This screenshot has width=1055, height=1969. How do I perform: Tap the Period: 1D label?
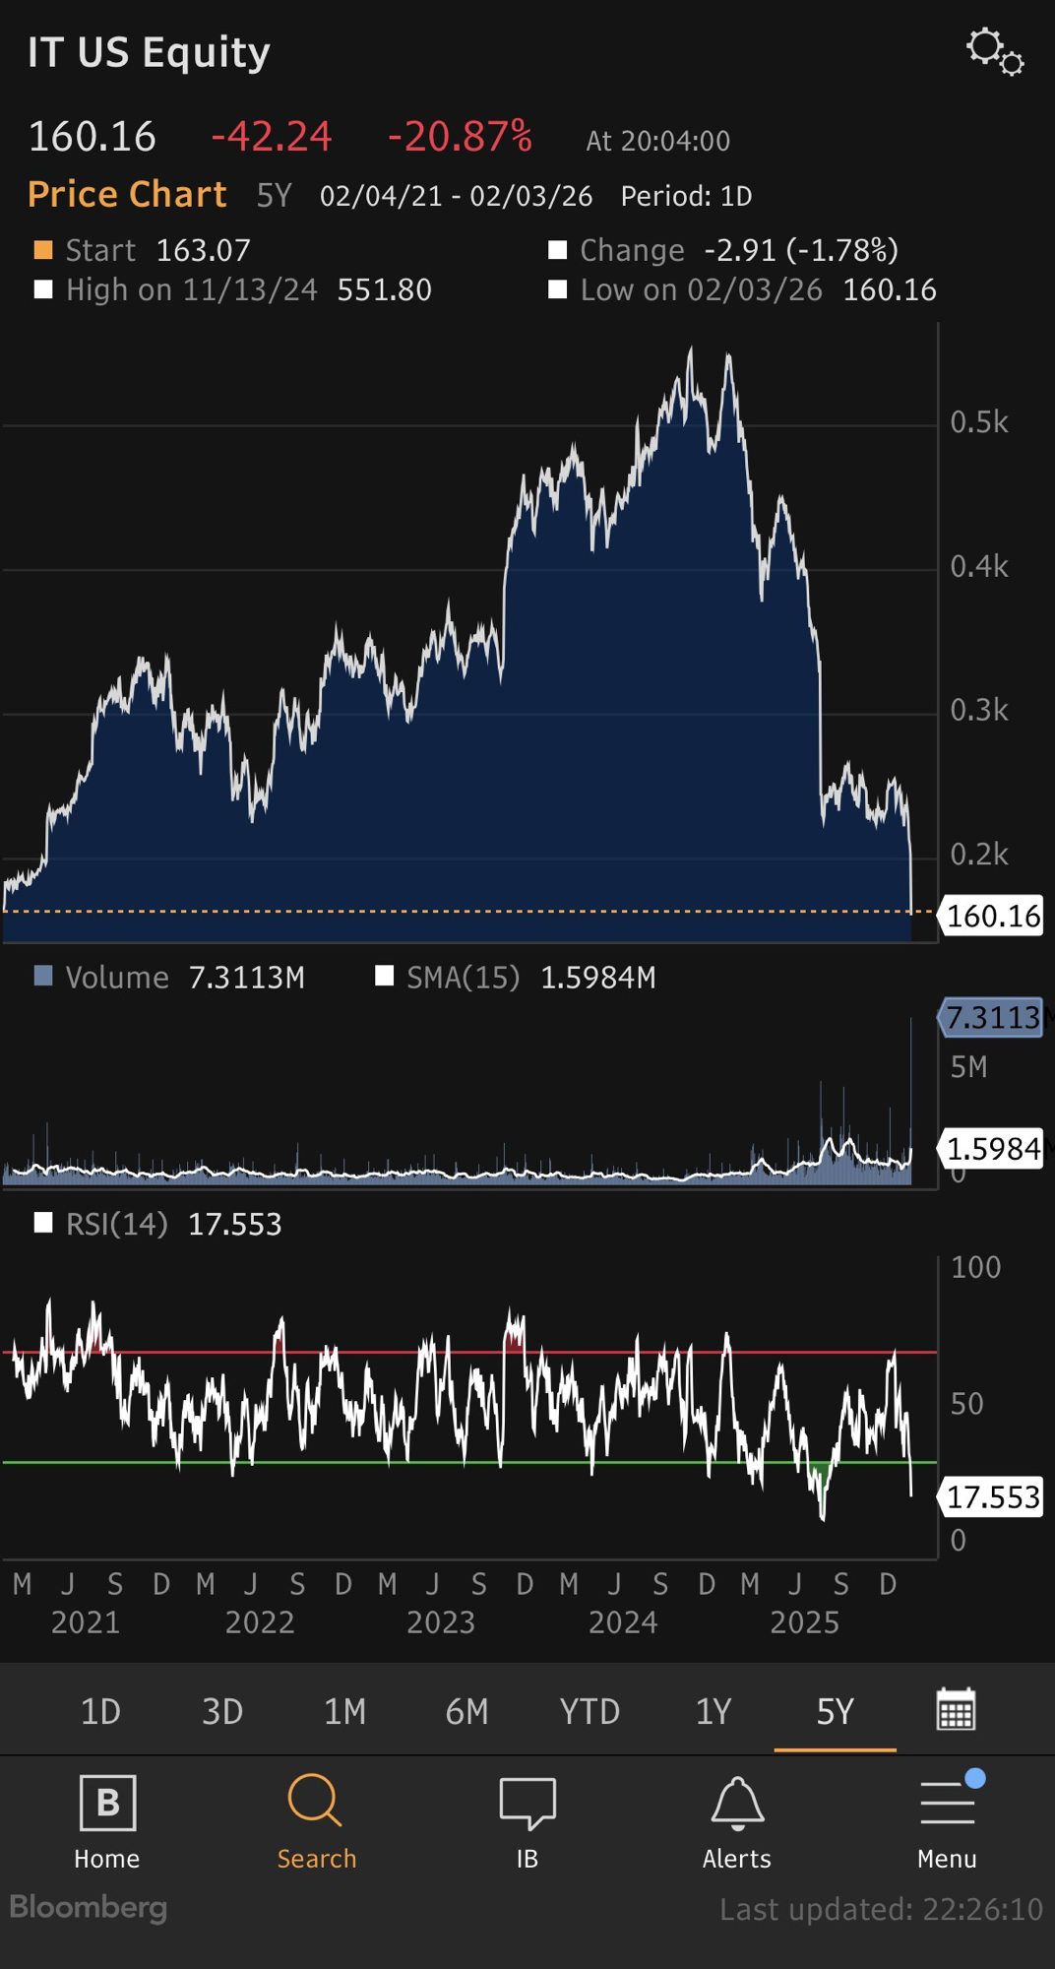(x=686, y=196)
